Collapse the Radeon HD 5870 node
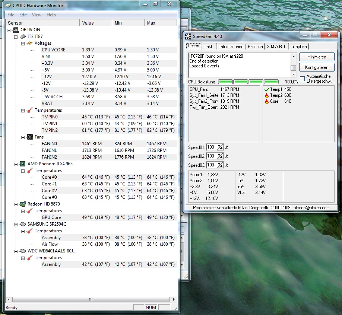 pyautogui.click(x=16, y=204)
